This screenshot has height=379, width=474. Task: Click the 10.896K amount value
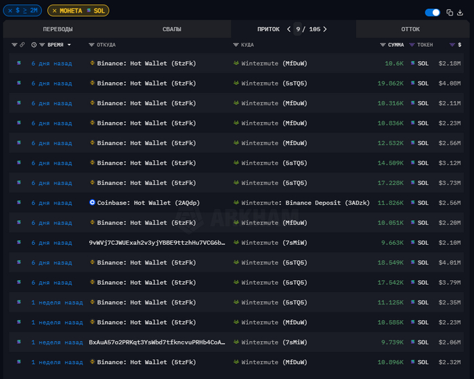pos(390,362)
